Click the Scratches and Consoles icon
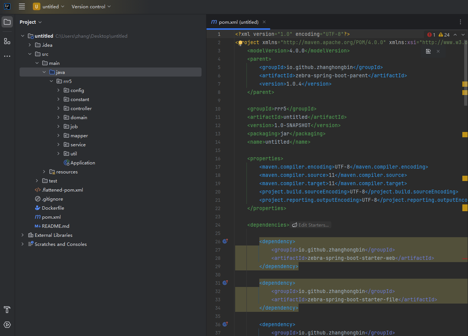 pyautogui.click(x=31, y=244)
